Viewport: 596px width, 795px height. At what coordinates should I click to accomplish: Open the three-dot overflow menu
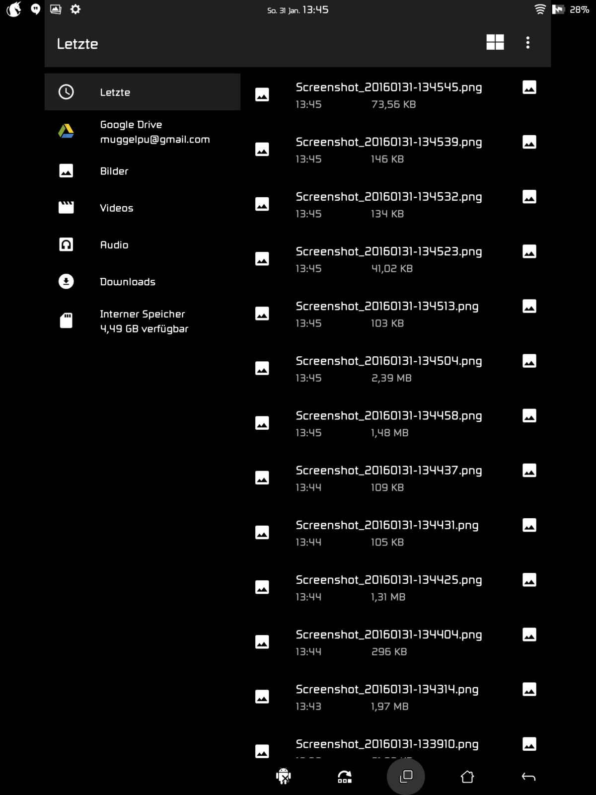point(527,43)
